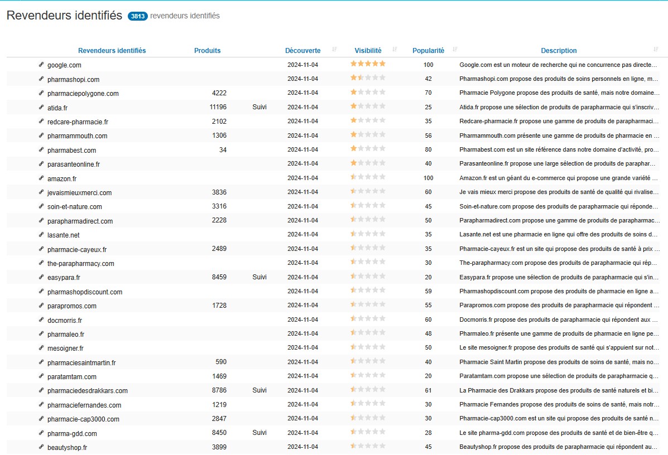Image resolution: width=668 pixels, height=455 pixels.
Task: Click the Suivi label for atida.fr
Action: [259, 107]
